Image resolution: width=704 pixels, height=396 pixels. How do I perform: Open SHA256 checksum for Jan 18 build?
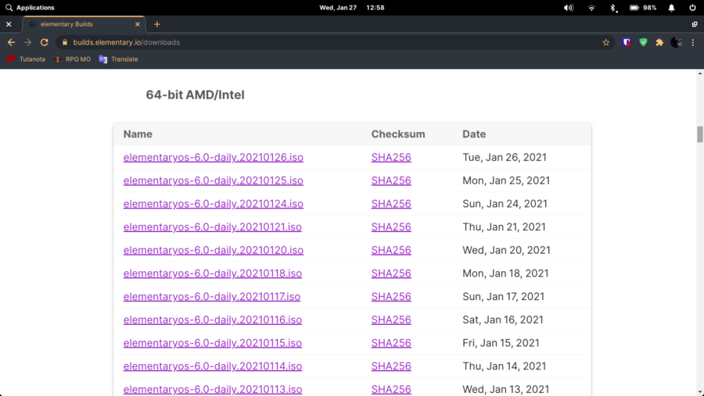point(391,273)
